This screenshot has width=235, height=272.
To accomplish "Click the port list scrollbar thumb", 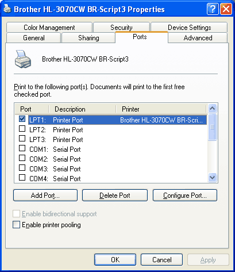I will pos(212,127).
